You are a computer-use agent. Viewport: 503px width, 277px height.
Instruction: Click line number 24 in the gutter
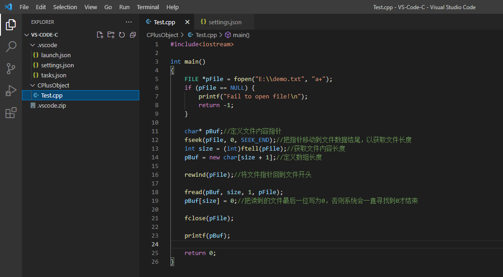point(155,244)
